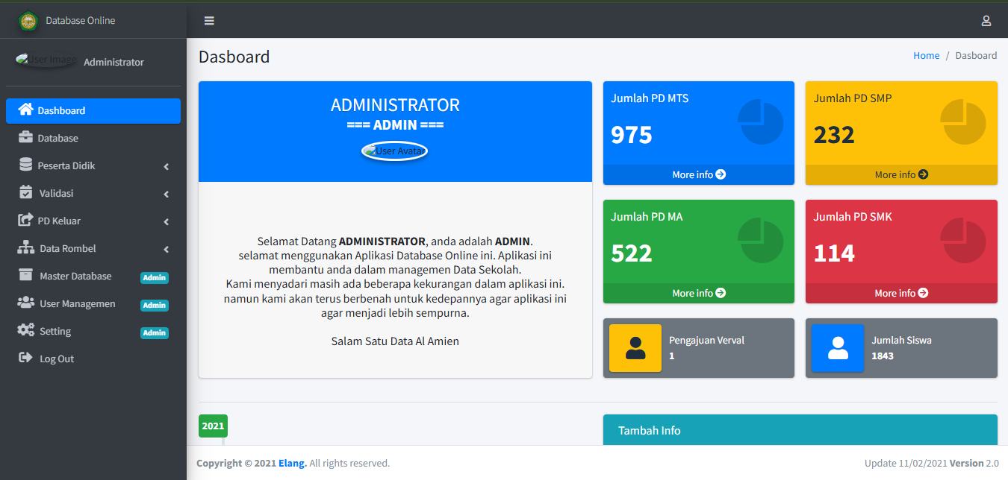Click the Elang copyright link in footer
1008x480 pixels.
[x=290, y=463]
